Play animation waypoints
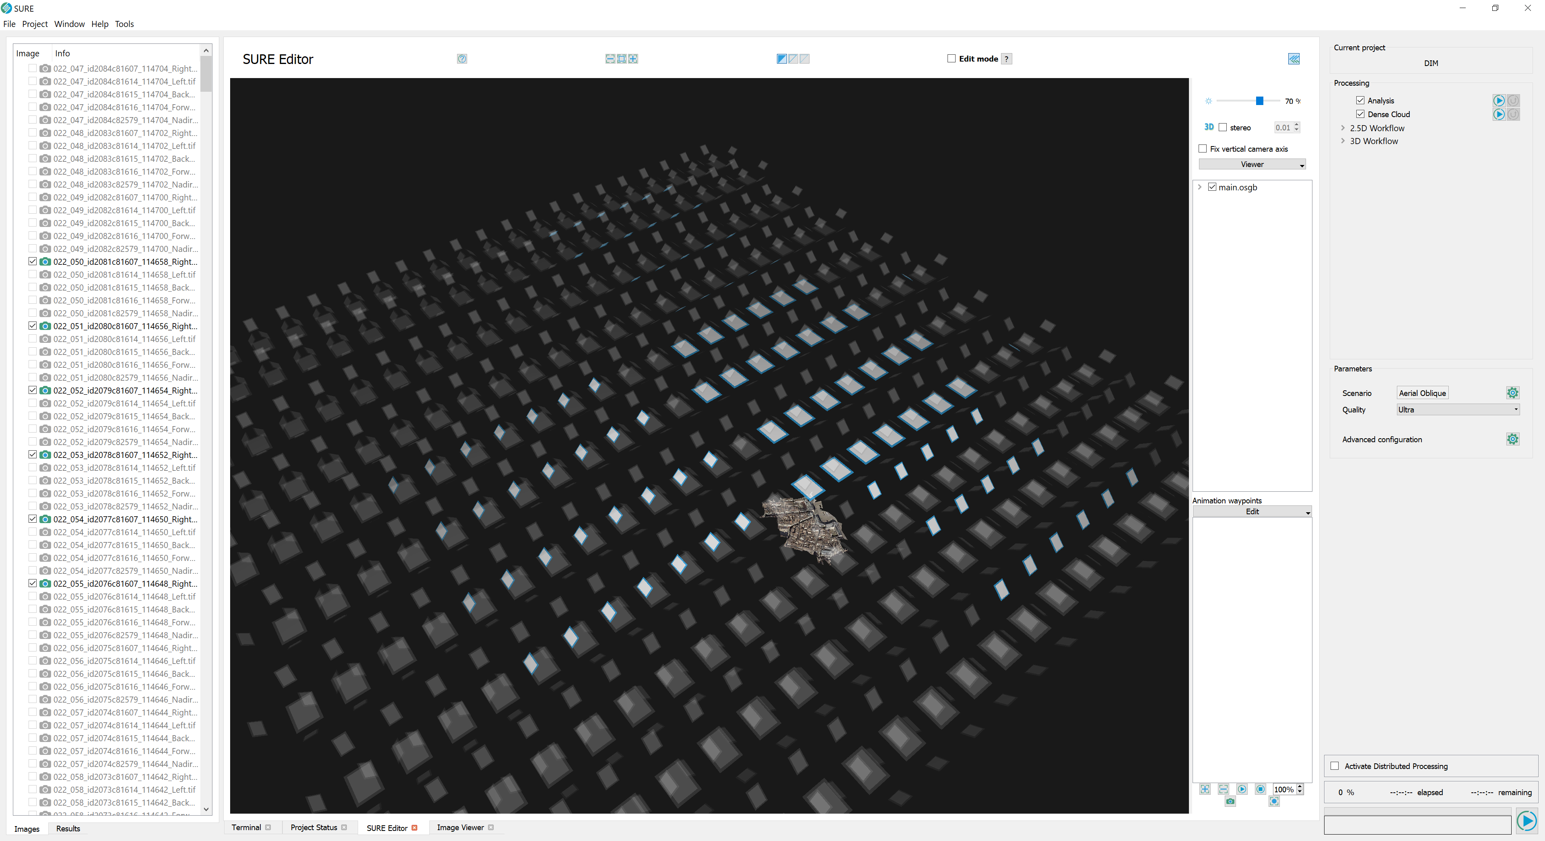The image size is (1545, 841). [1242, 789]
